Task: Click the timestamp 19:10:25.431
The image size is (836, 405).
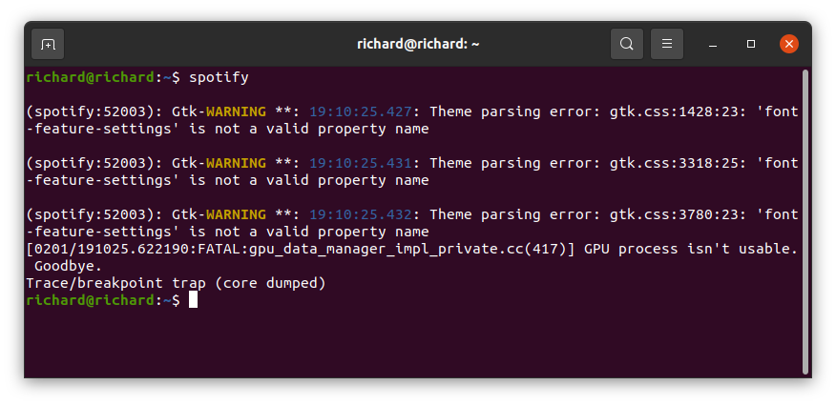Action: (x=361, y=163)
